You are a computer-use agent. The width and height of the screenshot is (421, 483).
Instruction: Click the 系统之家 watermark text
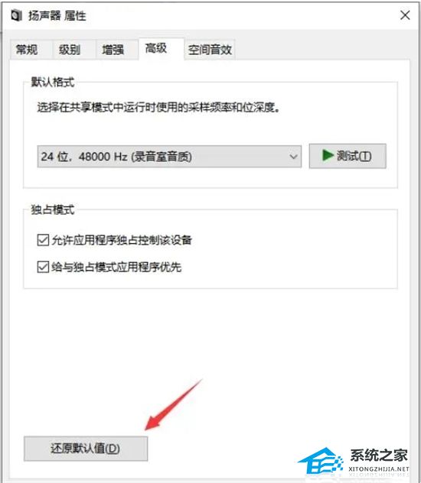[x=379, y=455]
